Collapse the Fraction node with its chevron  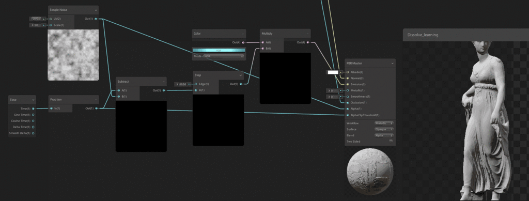point(96,100)
